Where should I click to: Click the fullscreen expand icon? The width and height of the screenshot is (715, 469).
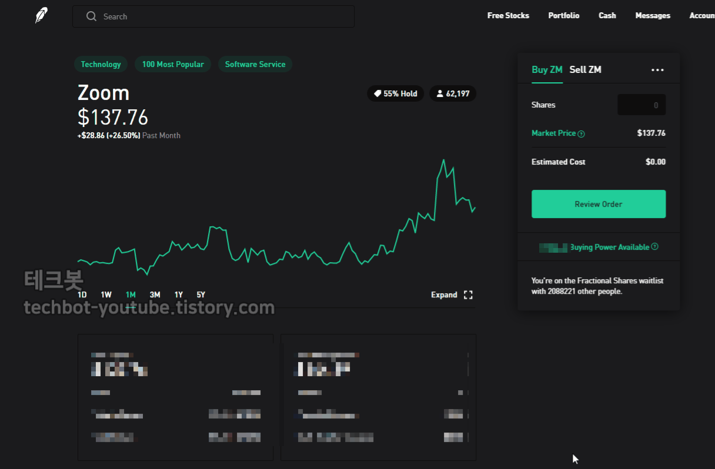tap(468, 295)
